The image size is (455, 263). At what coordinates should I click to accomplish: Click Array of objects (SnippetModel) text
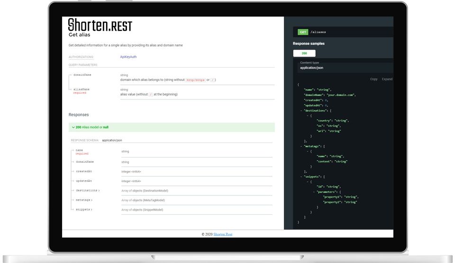coord(142,210)
